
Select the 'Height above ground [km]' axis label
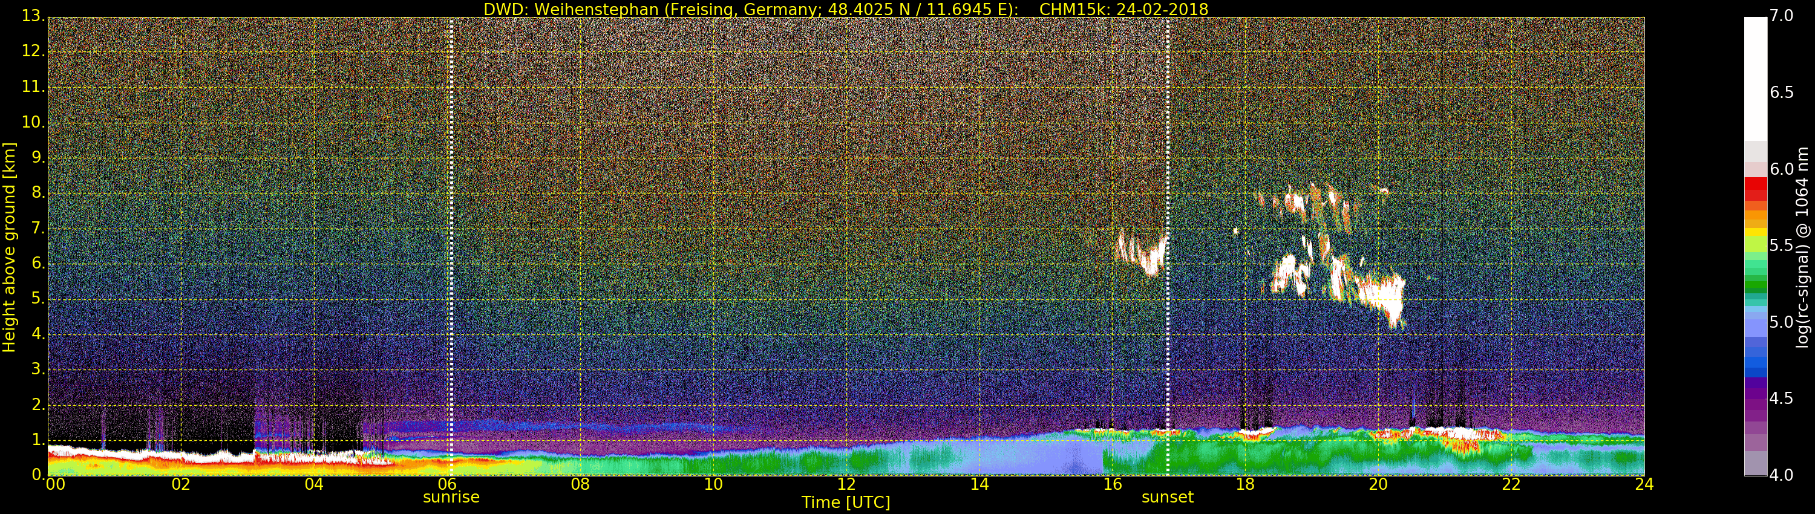click(x=9, y=247)
